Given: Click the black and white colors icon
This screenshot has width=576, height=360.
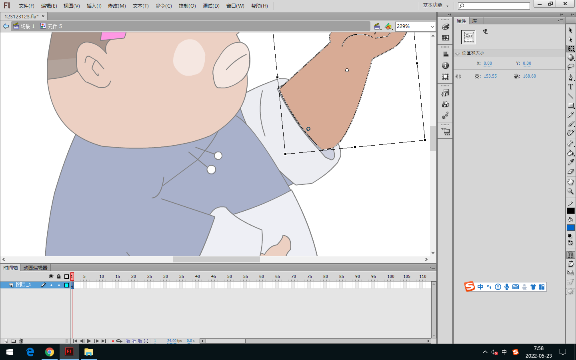Looking at the screenshot, I should point(570,236).
